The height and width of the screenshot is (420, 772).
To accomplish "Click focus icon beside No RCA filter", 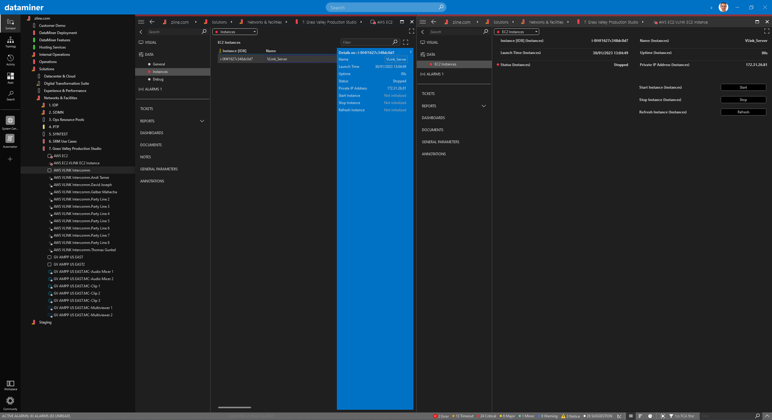I will click(663, 416).
